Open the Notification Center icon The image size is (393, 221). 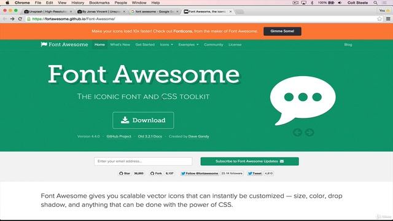pos(384,2)
